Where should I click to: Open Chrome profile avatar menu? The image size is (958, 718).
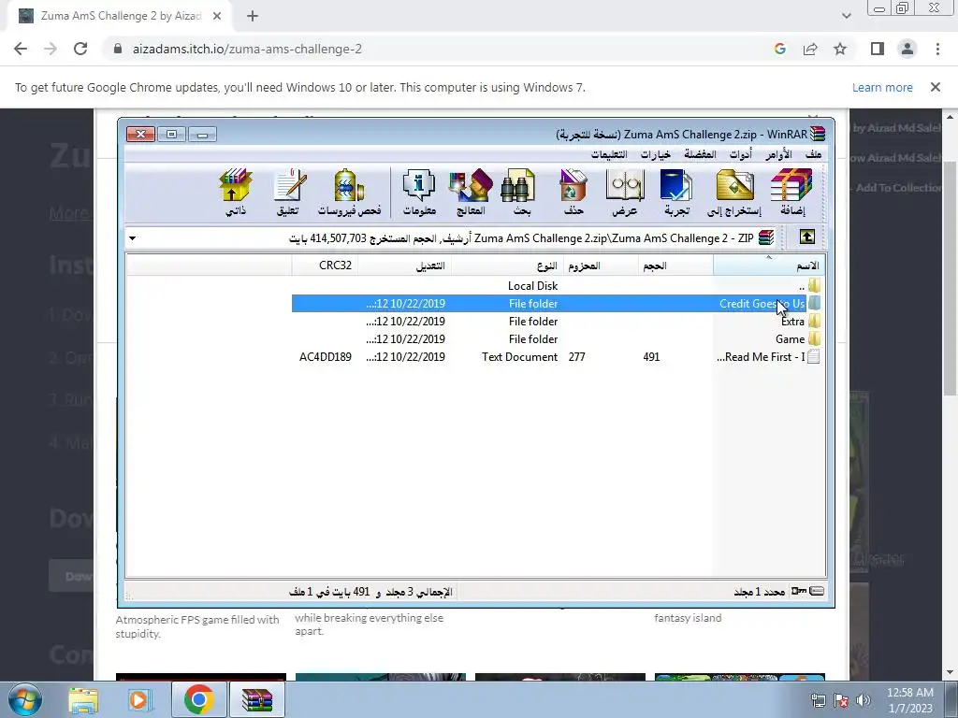pyautogui.click(x=907, y=49)
